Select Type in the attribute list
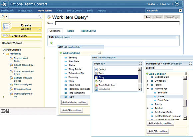Image resolution: width=193 pixels, height=137 pixels. click(75, 97)
